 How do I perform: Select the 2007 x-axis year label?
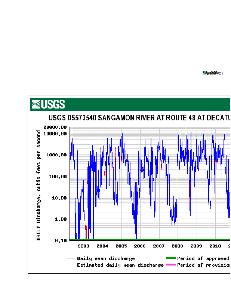click(x=159, y=246)
